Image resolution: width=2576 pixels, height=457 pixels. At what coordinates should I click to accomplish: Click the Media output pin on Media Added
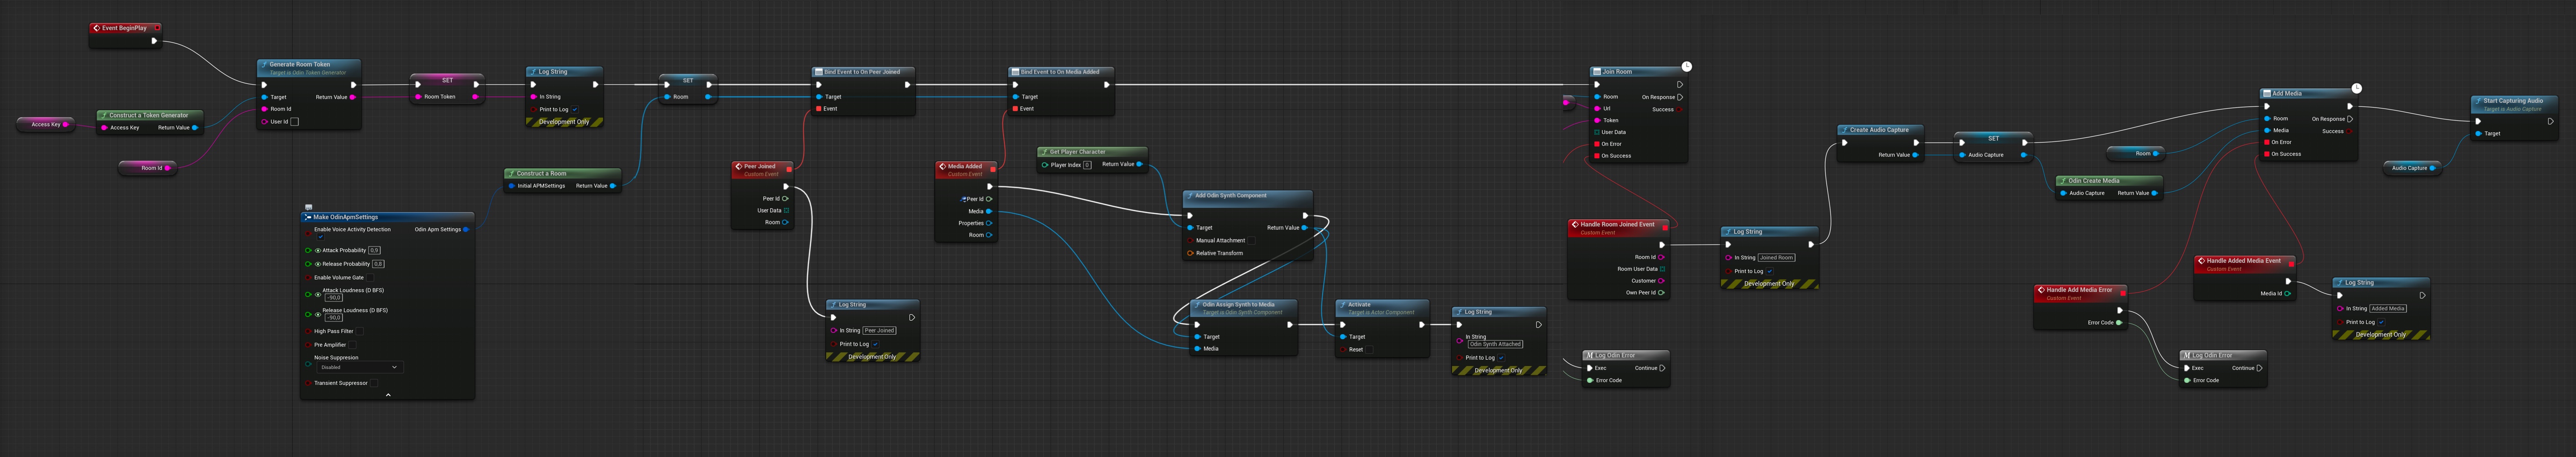989,211
